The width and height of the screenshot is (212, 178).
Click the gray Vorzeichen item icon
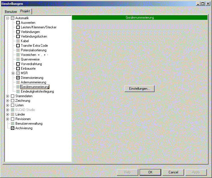tap(18, 55)
